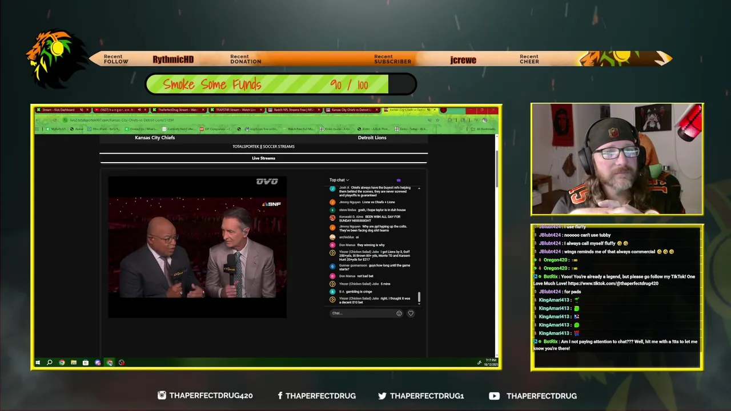Open the emoji picker in chat

point(399,313)
